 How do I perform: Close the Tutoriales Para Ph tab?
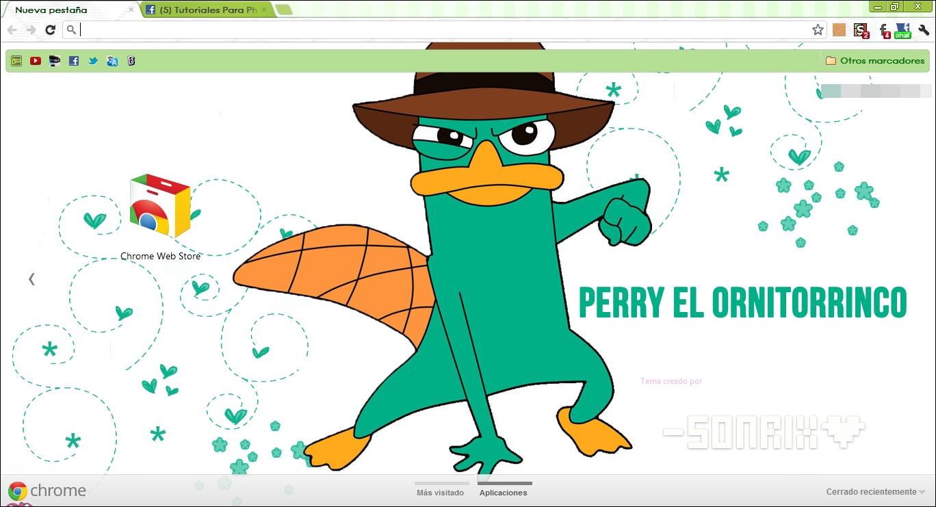point(264,10)
